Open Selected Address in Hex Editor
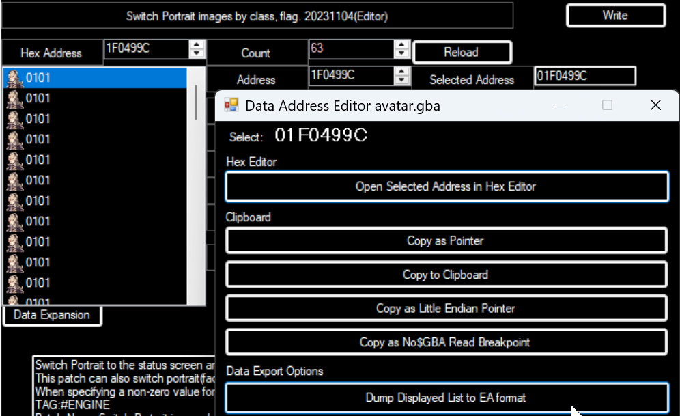 pos(447,186)
